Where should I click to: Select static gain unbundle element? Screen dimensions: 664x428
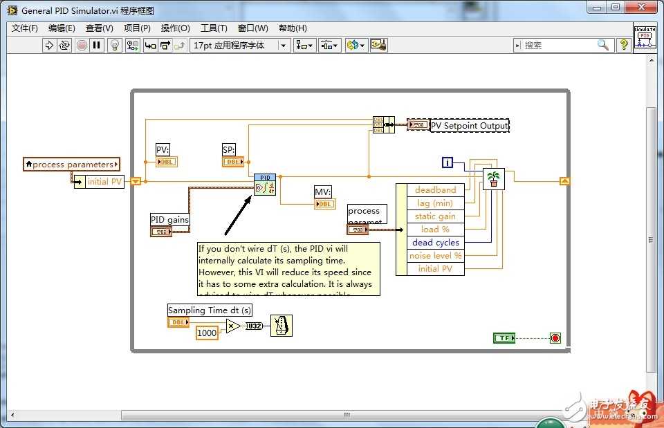tap(435, 216)
